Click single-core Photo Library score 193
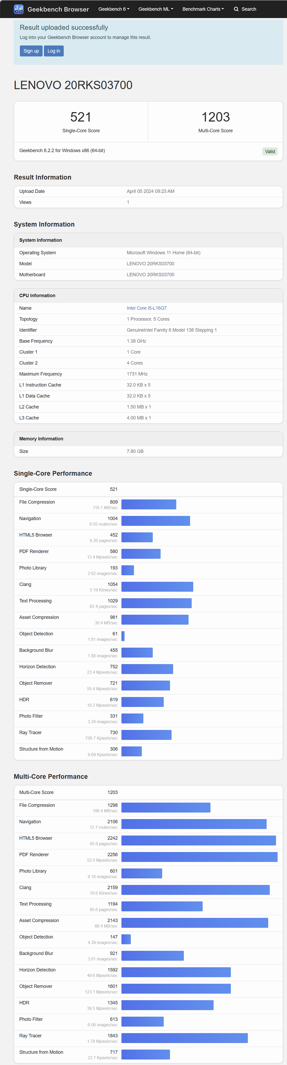The width and height of the screenshot is (287, 1065). tap(114, 568)
